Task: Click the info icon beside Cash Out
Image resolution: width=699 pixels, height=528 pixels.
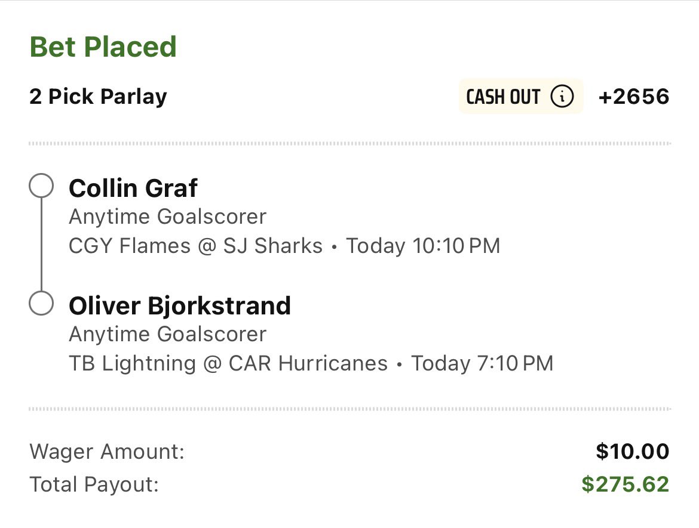Action: 562,97
